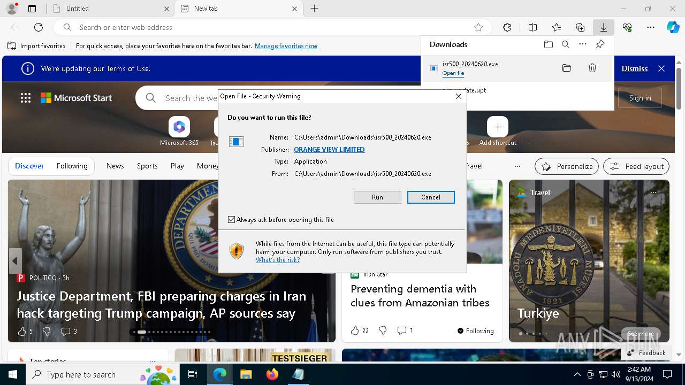Open the Microsoft Start app launcher grid

pos(26,98)
